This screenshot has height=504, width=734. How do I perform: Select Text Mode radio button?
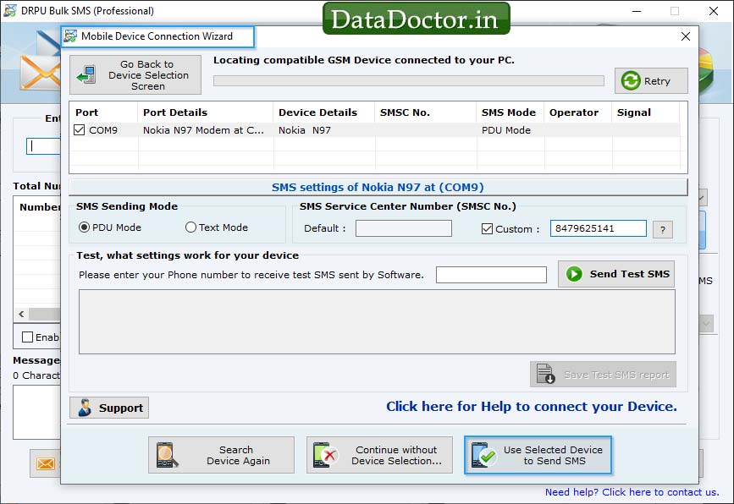tap(190, 227)
